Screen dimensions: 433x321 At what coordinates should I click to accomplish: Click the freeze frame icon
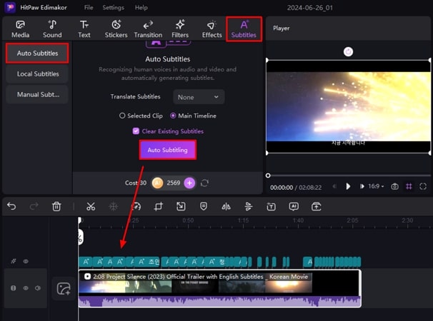(x=113, y=206)
